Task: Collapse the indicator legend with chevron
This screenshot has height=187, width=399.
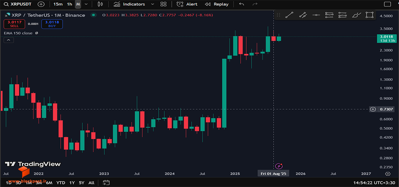Action: tap(8, 40)
